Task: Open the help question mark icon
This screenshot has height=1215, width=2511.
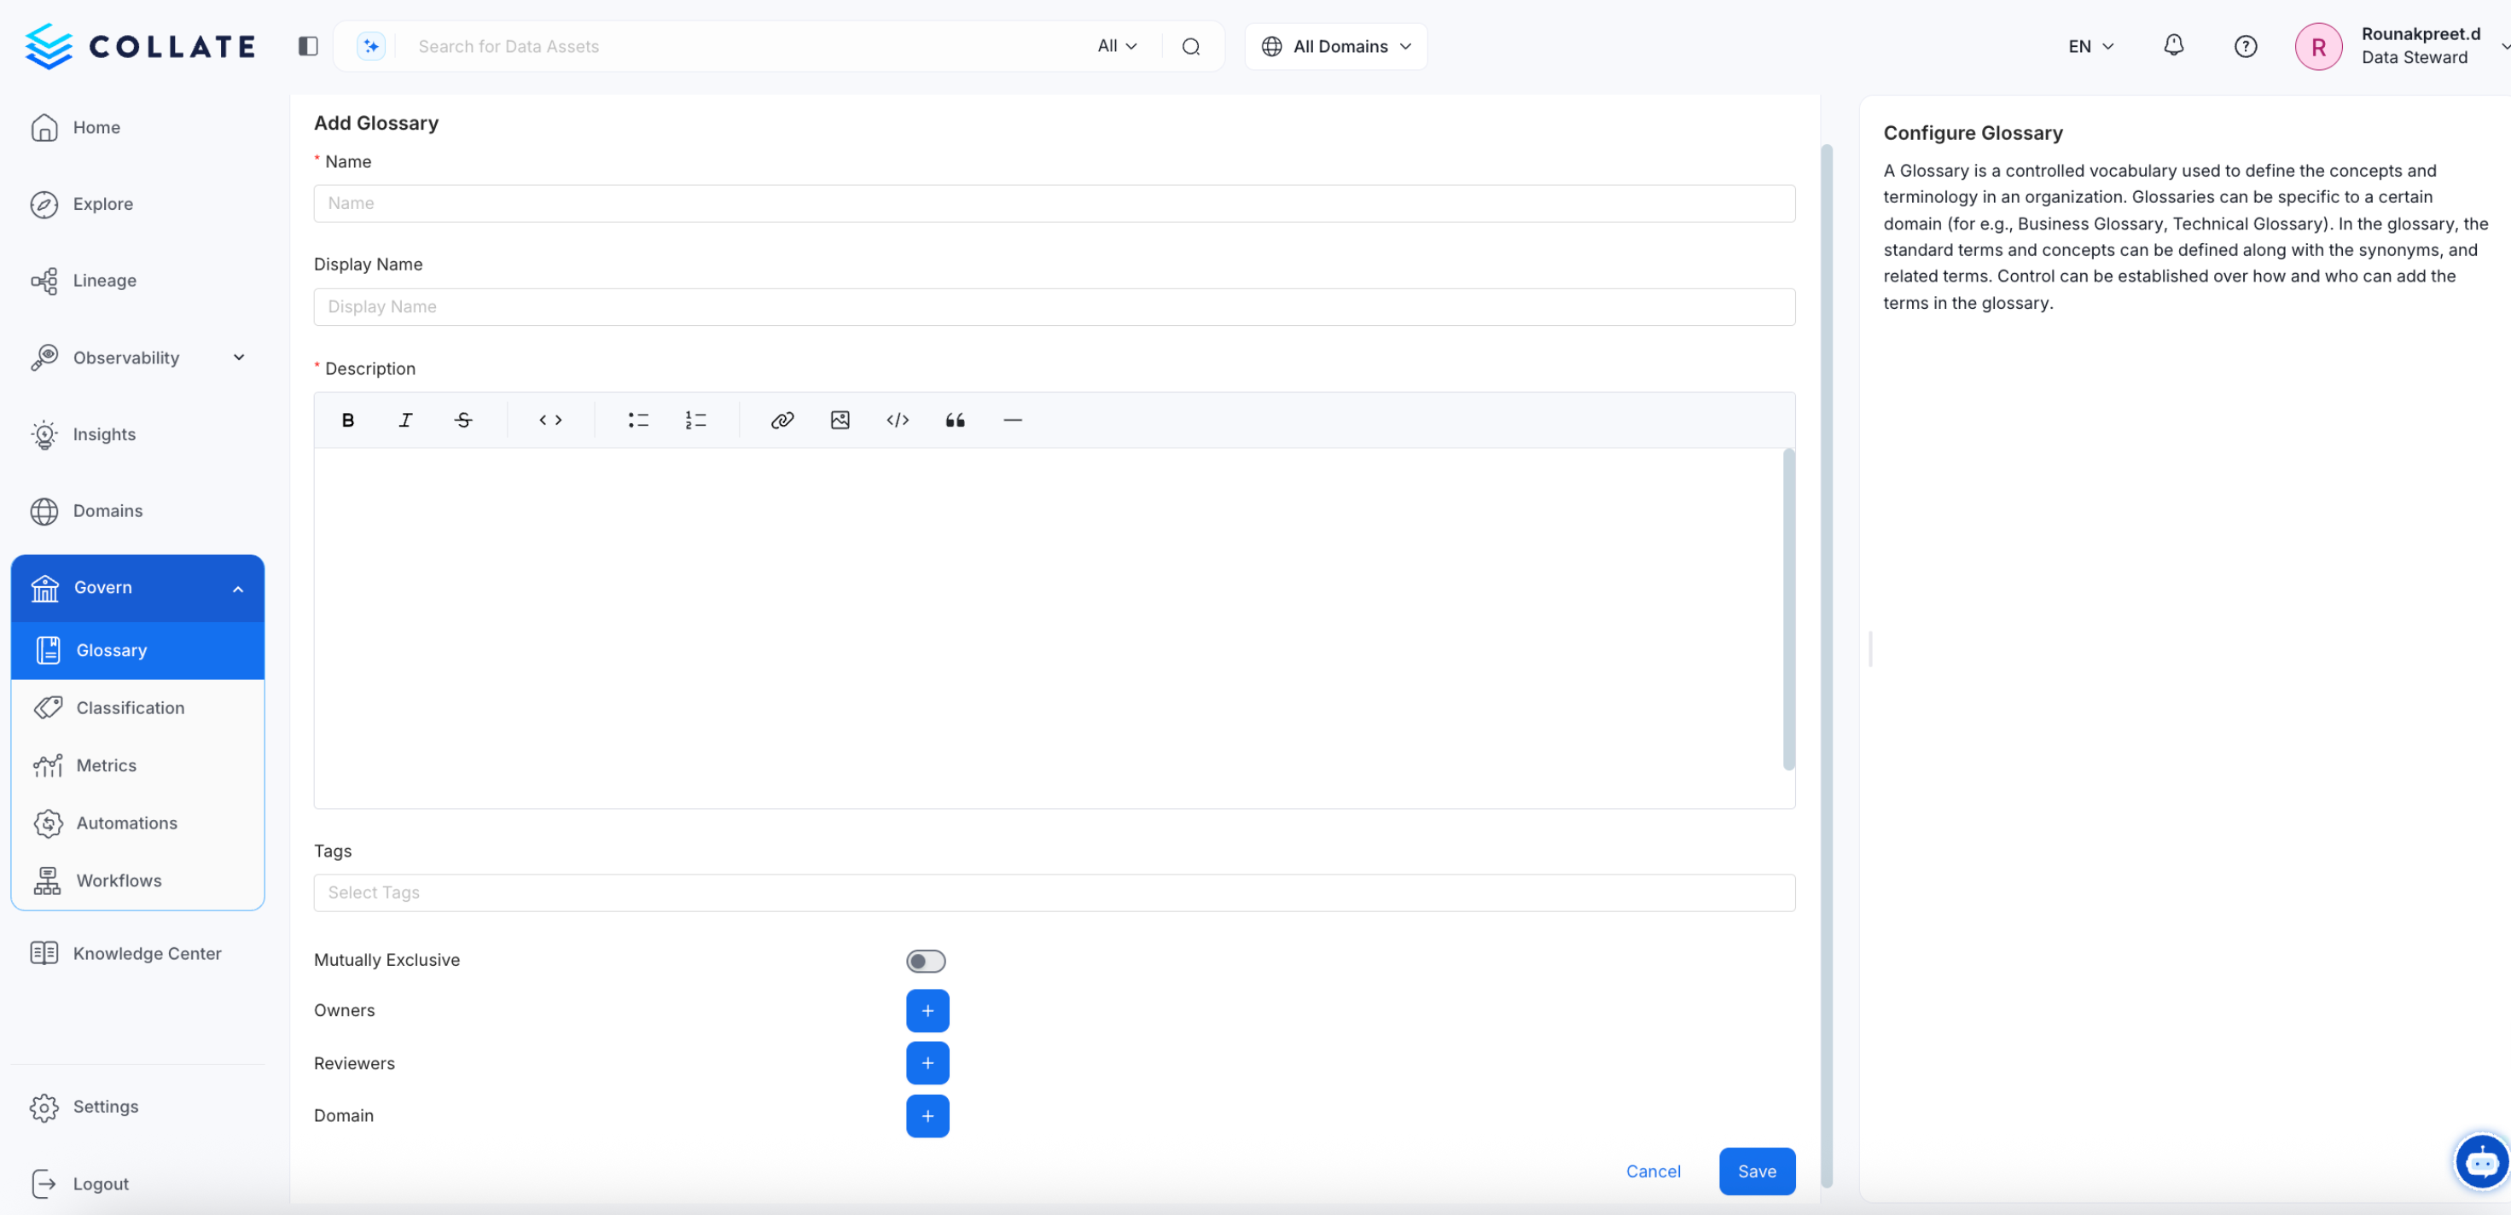Action: (x=2245, y=46)
